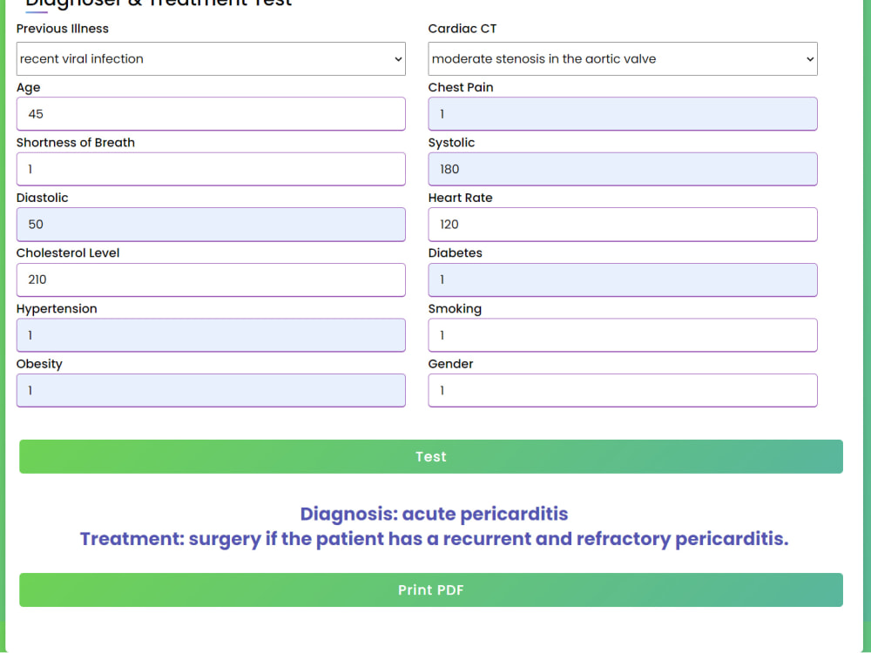Focus the Hypertension input field
The height and width of the screenshot is (653, 871).
tap(211, 335)
